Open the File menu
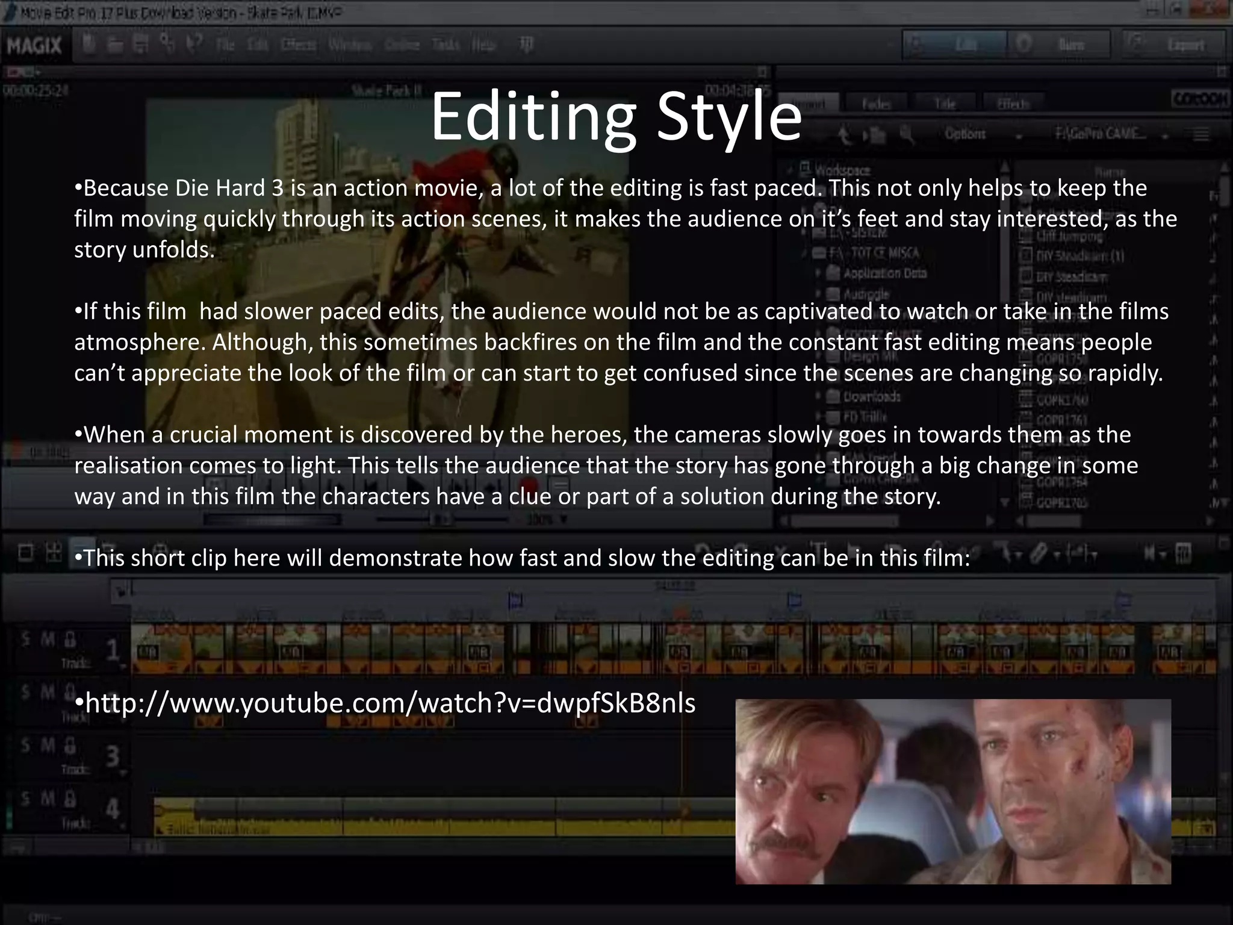This screenshot has height=925, width=1233. (x=225, y=45)
